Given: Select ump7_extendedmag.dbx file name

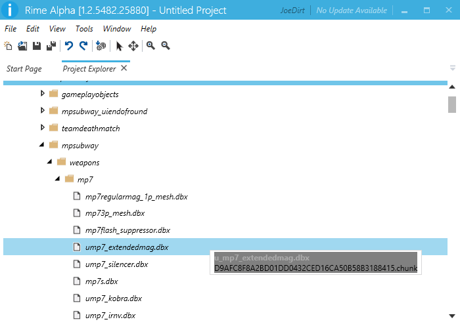Looking at the screenshot, I should (x=127, y=247).
